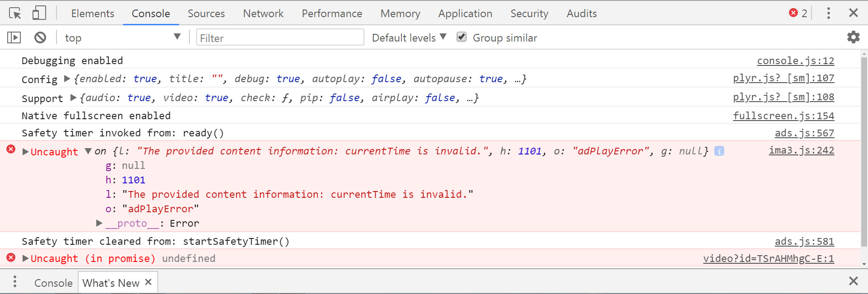This screenshot has height=294, width=868.
Task: Click the blue info icon on adPlayError
Action: pos(719,152)
